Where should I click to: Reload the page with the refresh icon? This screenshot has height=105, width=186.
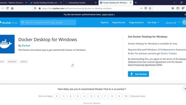[x=7, y=8]
